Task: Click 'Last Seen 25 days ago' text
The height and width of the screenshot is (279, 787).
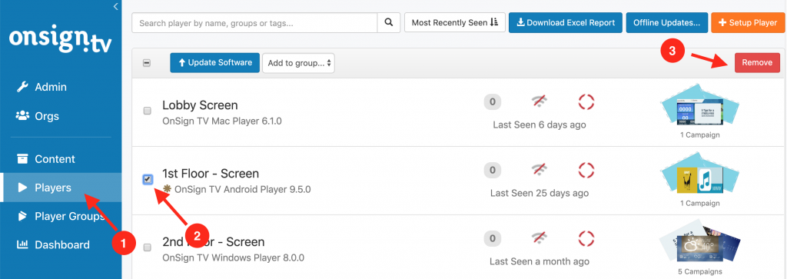Action: 539,193
